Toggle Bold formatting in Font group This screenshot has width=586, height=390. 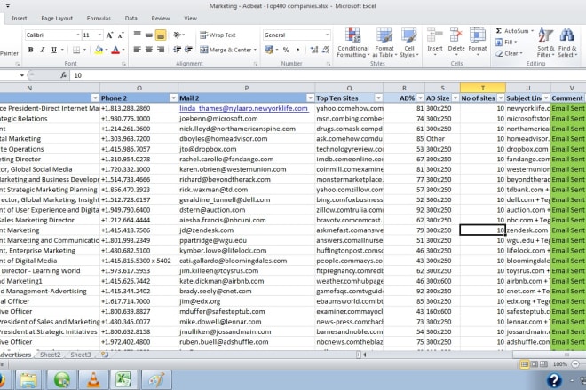[x=28, y=50]
